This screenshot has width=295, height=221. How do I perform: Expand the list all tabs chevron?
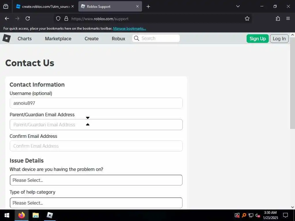238,6
